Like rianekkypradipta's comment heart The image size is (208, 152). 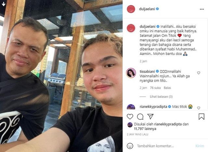[199, 108]
